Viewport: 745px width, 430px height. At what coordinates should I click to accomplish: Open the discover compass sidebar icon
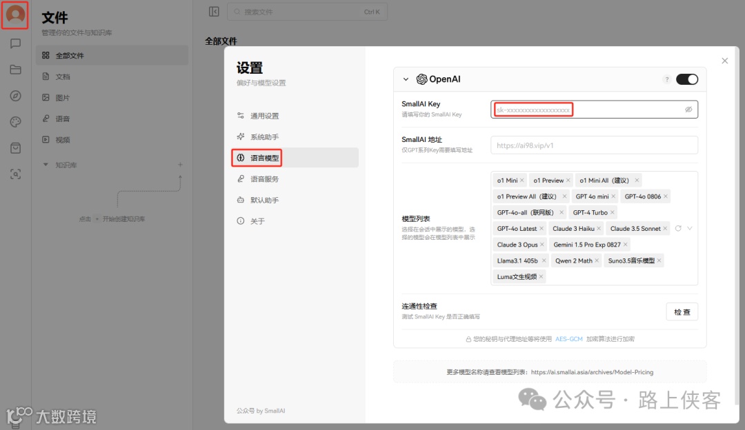[x=15, y=96]
